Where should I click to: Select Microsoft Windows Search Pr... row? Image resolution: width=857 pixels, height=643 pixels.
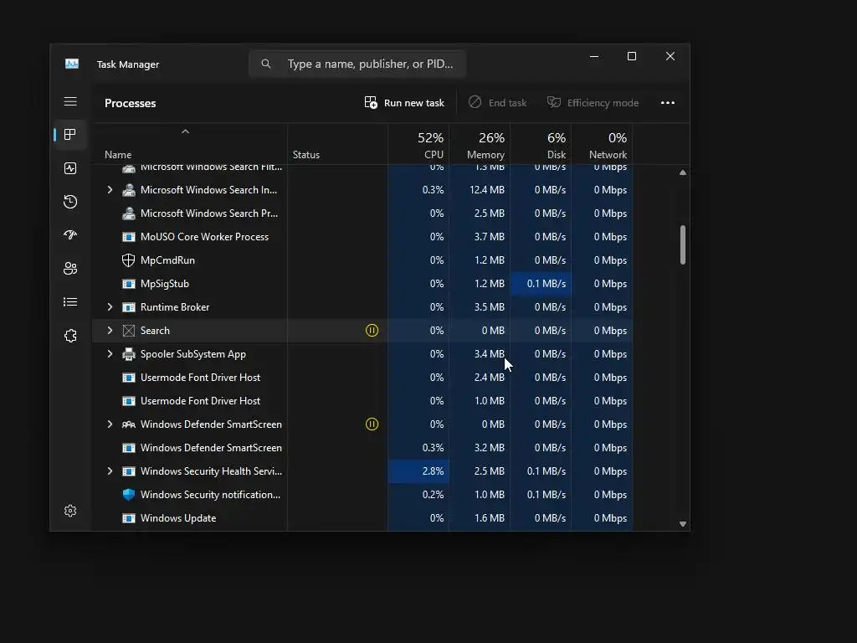[362, 213]
